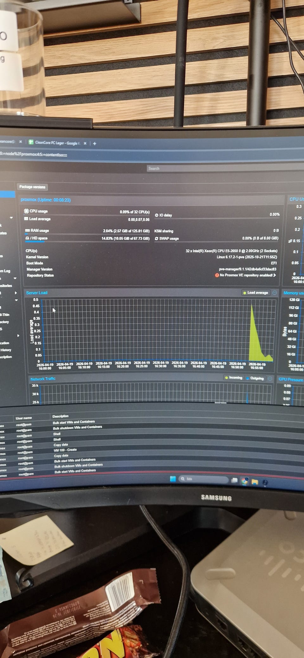Click the SWAP usage refresh icon
Image resolution: width=304 pixels, height=658 pixels.
click(156, 238)
